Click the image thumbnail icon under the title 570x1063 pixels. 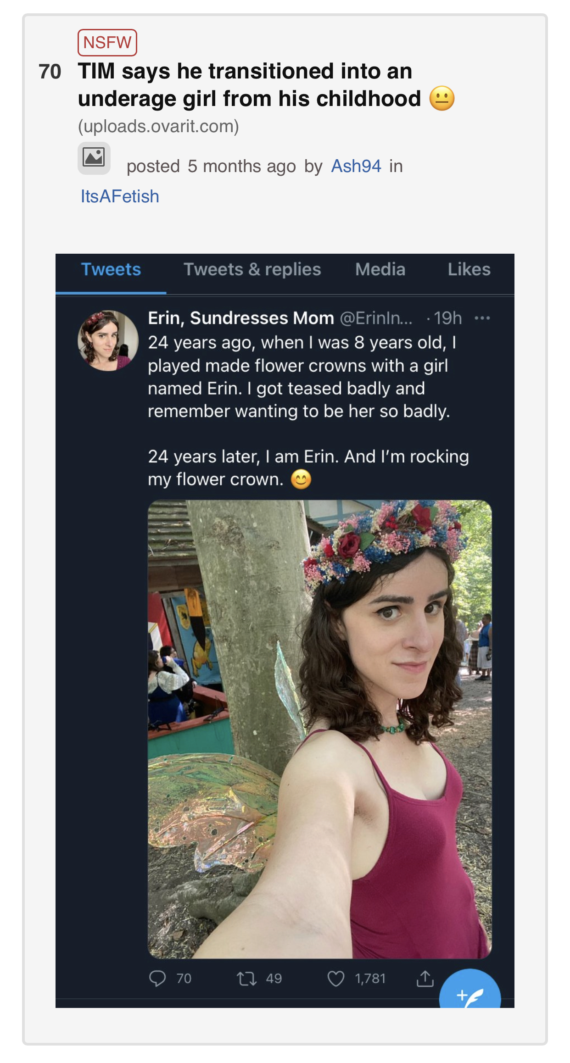(x=94, y=158)
